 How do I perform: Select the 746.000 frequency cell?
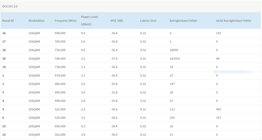coord(60,59)
